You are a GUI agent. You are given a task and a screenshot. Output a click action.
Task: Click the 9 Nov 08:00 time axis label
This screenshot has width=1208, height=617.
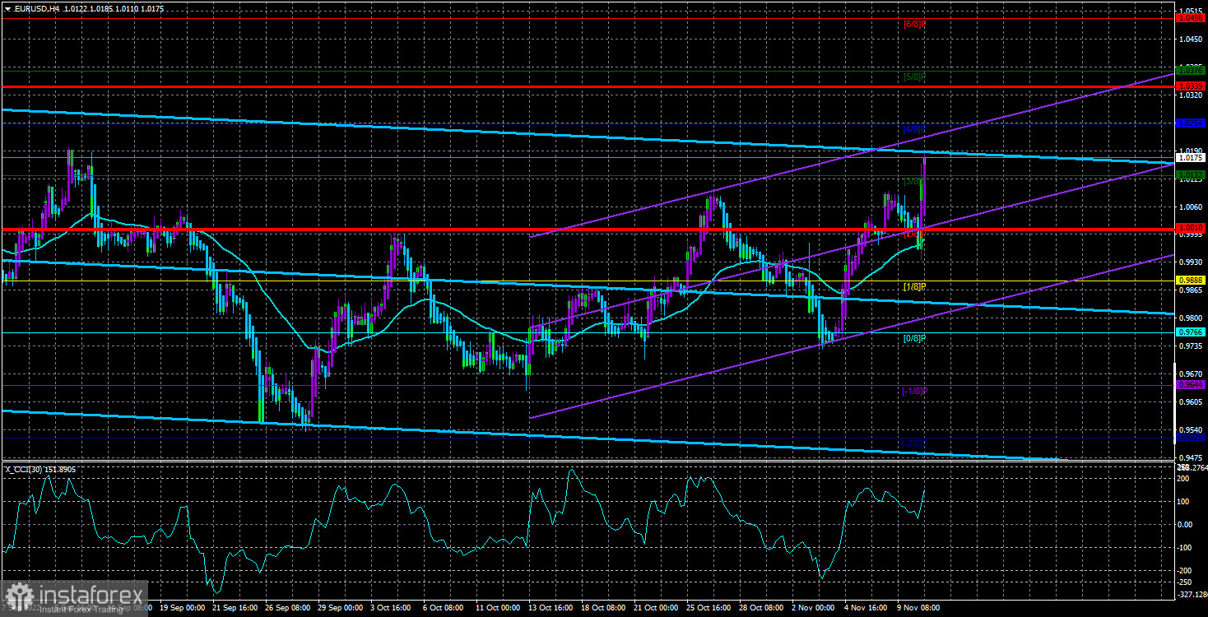920,608
